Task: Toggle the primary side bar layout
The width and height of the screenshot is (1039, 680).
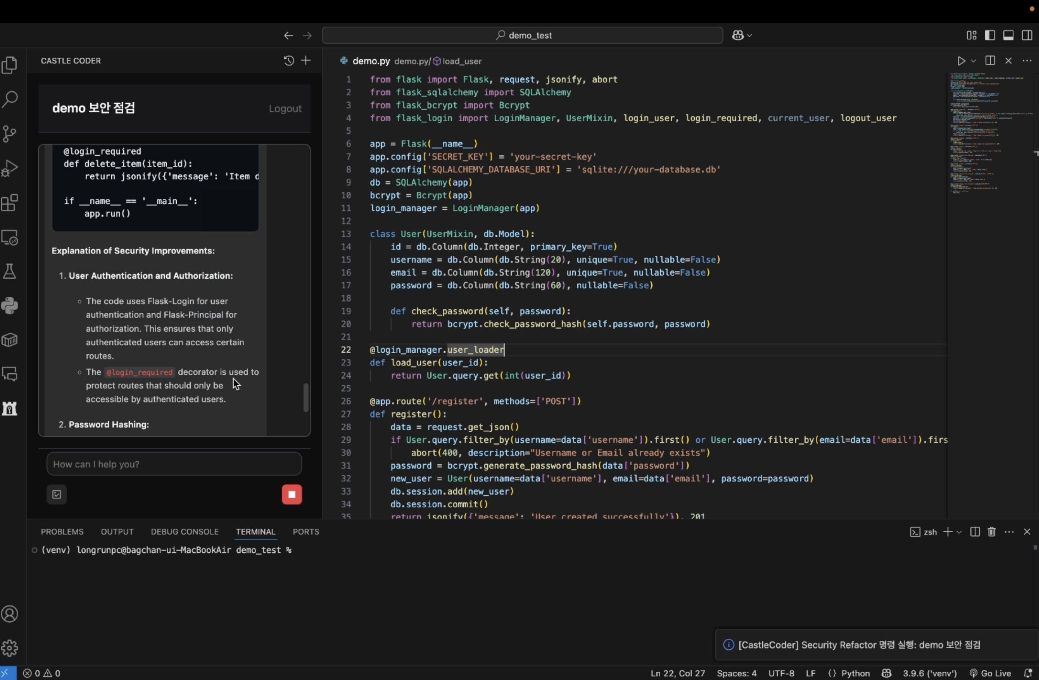Action: pyautogui.click(x=990, y=35)
